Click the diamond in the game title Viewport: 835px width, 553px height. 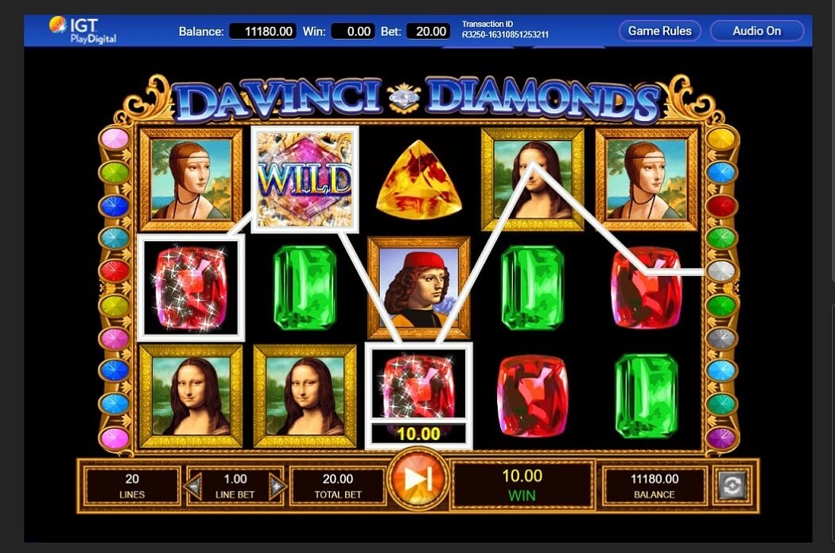[x=404, y=98]
